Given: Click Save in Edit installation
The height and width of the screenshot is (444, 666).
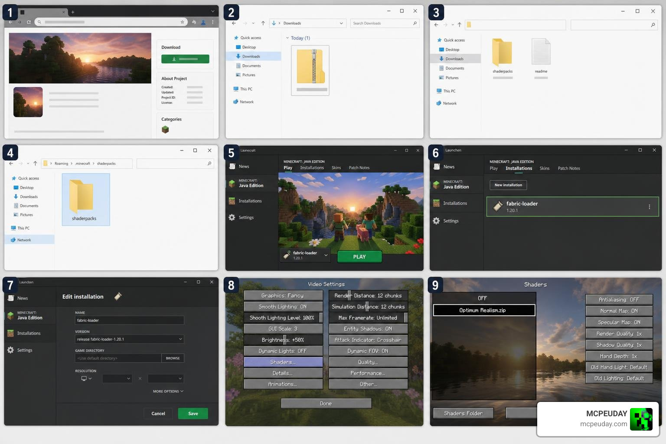Looking at the screenshot, I should pyautogui.click(x=193, y=414).
